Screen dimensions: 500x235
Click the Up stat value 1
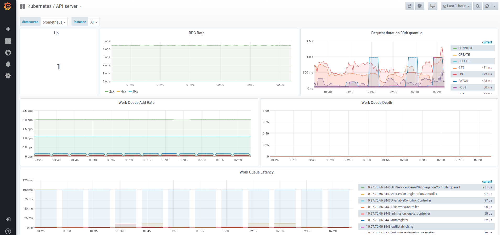click(59, 67)
